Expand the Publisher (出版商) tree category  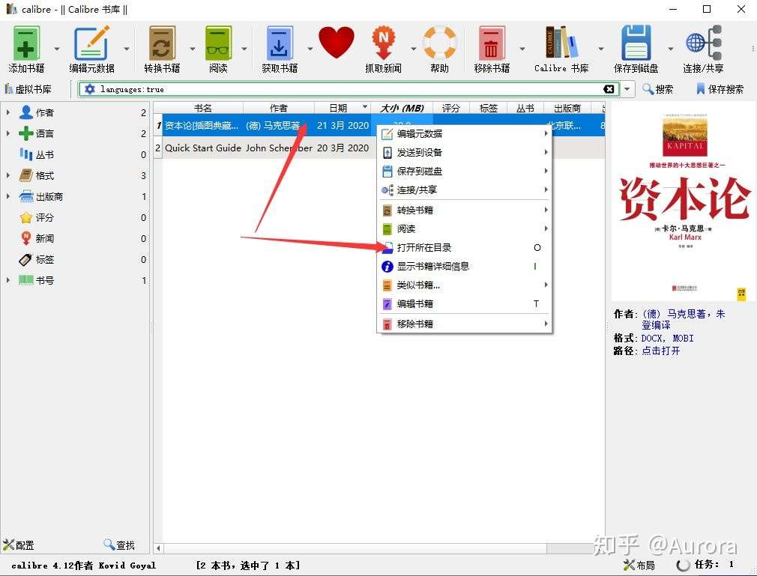[7, 196]
